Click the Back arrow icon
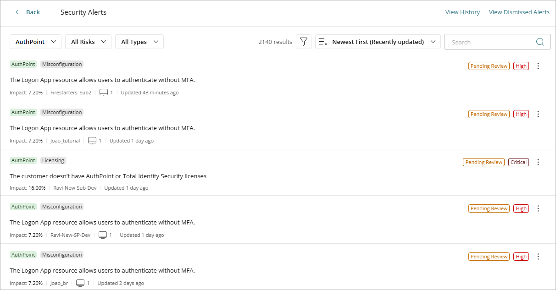This screenshot has width=556, height=290. point(17,12)
